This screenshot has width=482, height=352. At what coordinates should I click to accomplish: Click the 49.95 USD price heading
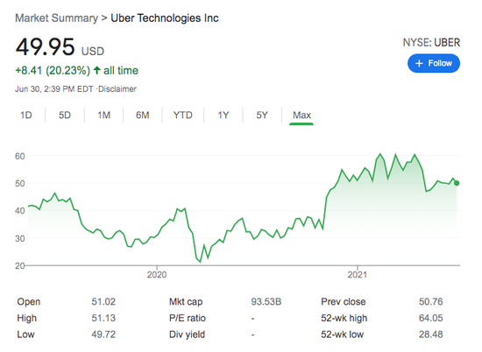(60, 47)
